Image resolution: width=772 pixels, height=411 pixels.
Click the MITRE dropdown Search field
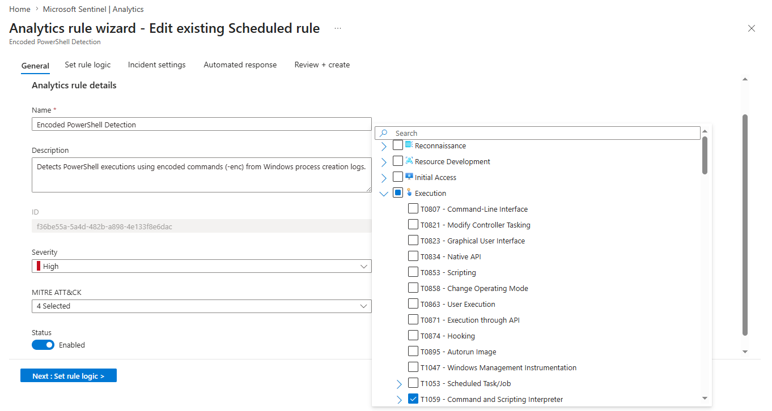pyautogui.click(x=538, y=133)
